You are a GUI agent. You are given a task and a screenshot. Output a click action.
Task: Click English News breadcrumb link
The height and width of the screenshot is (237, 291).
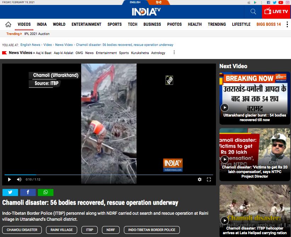[x=30, y=45]
